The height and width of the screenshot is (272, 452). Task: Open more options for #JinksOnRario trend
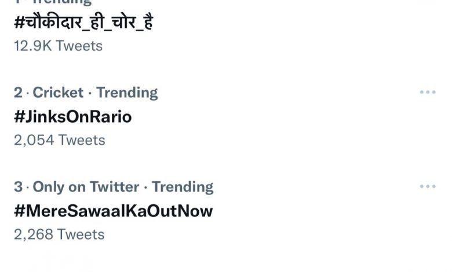pyautogui.click(x=428, y=92)
